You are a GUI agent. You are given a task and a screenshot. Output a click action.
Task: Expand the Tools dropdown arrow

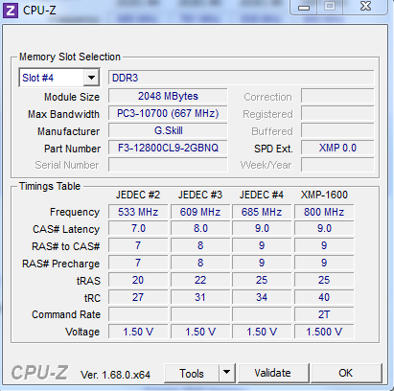(x=226, y=373)
